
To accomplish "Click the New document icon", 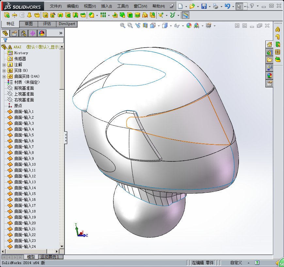I will [180, 6].
